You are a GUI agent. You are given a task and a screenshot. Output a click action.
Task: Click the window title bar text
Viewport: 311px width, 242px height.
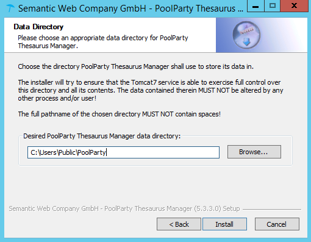pos(130,9)
